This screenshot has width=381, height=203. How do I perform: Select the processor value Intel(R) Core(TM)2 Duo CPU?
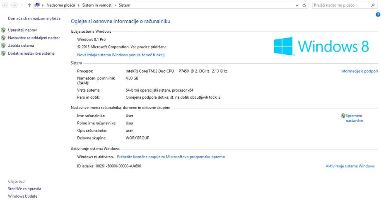point(176,71)
